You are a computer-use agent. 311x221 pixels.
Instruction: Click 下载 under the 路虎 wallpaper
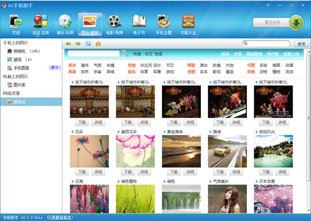tap(220, 172)
